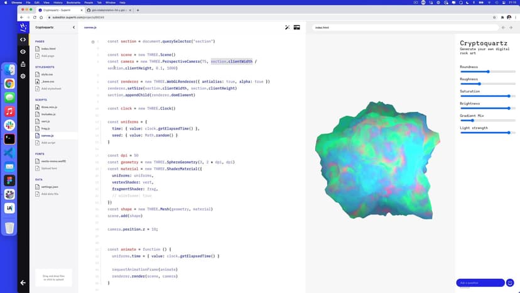The height and width of the screenshot is (293, 520).
Task: Click the share/export icon in sidebar
Action: coord(23,64)
